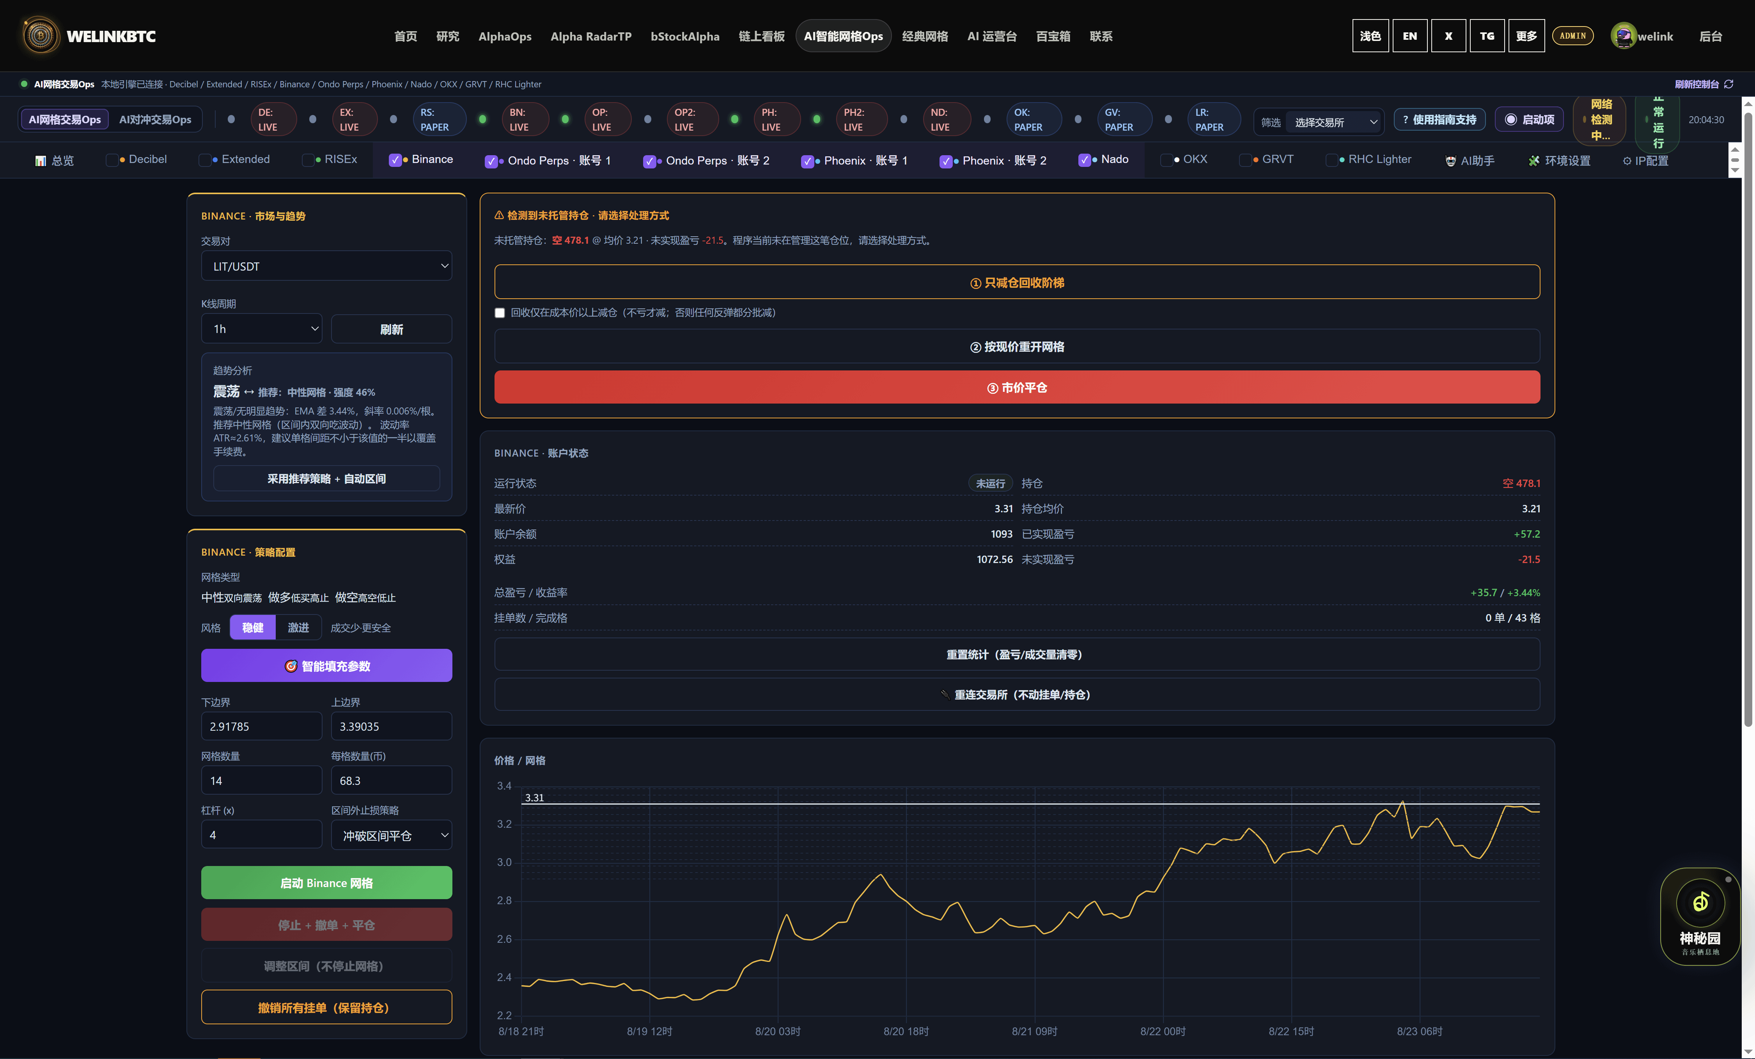
Task: Click the ADMIN badge
Action: (x=1572, y=35)
